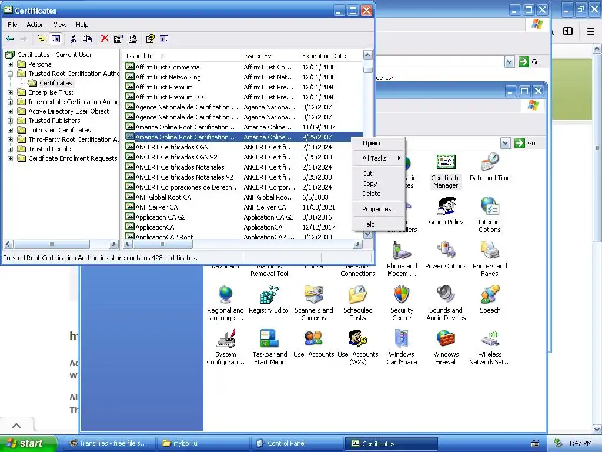Screen dimensions: 602x452
Task: Select the Certificates folder in tree
Action: pos(55,83)
